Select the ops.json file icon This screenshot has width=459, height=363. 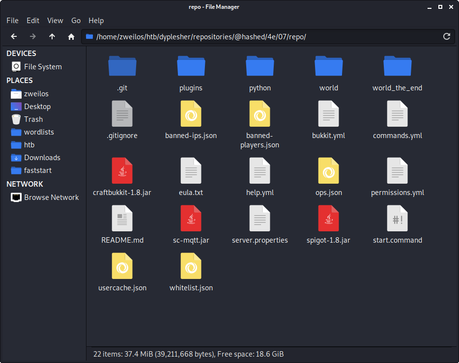click(329, 171)
